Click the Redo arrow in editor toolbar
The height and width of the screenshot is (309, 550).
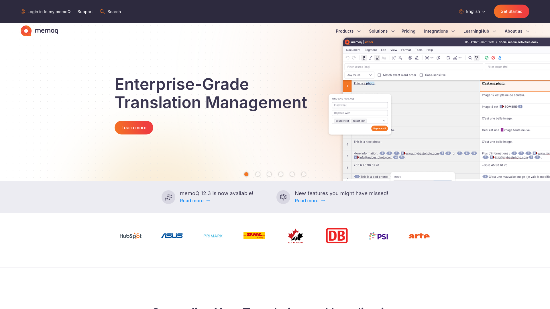pyautogui.click(x=354, y=58)
